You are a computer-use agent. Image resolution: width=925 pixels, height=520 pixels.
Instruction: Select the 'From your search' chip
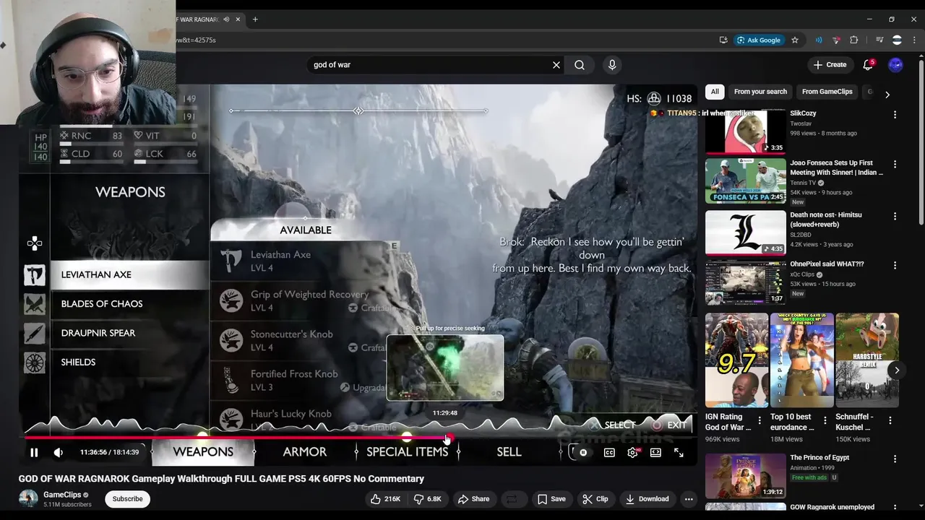[x=760, y=92]
